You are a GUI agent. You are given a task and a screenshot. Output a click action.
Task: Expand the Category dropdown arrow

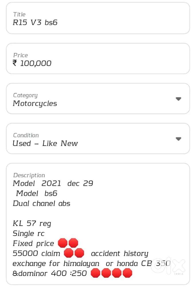click(178, 99)
